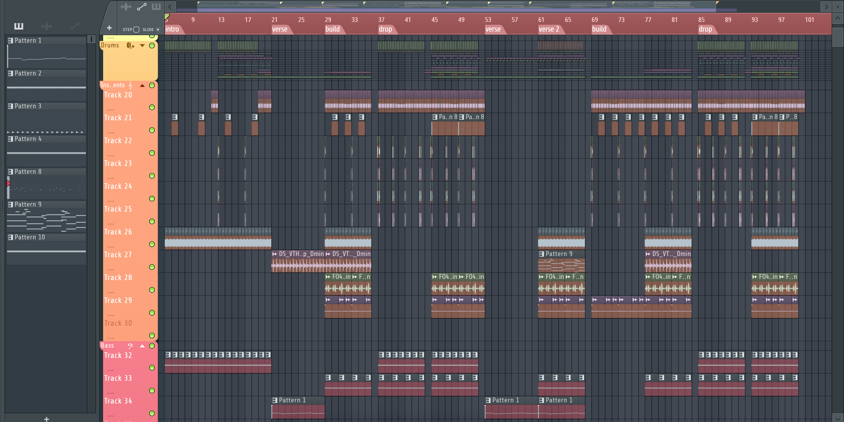This screenshot has width=844, height=422.
Task: Show piano patterns in the picker panel
Action: click(x=19, y=26)
